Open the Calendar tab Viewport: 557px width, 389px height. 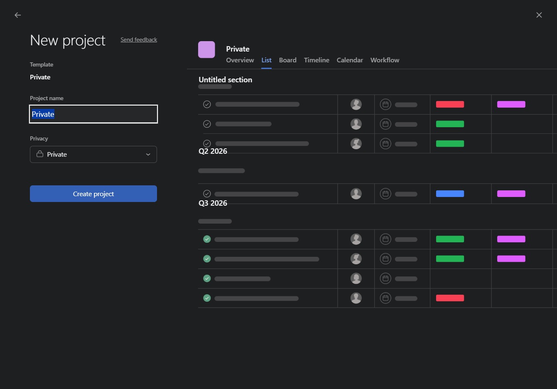[x=350, y=60]
